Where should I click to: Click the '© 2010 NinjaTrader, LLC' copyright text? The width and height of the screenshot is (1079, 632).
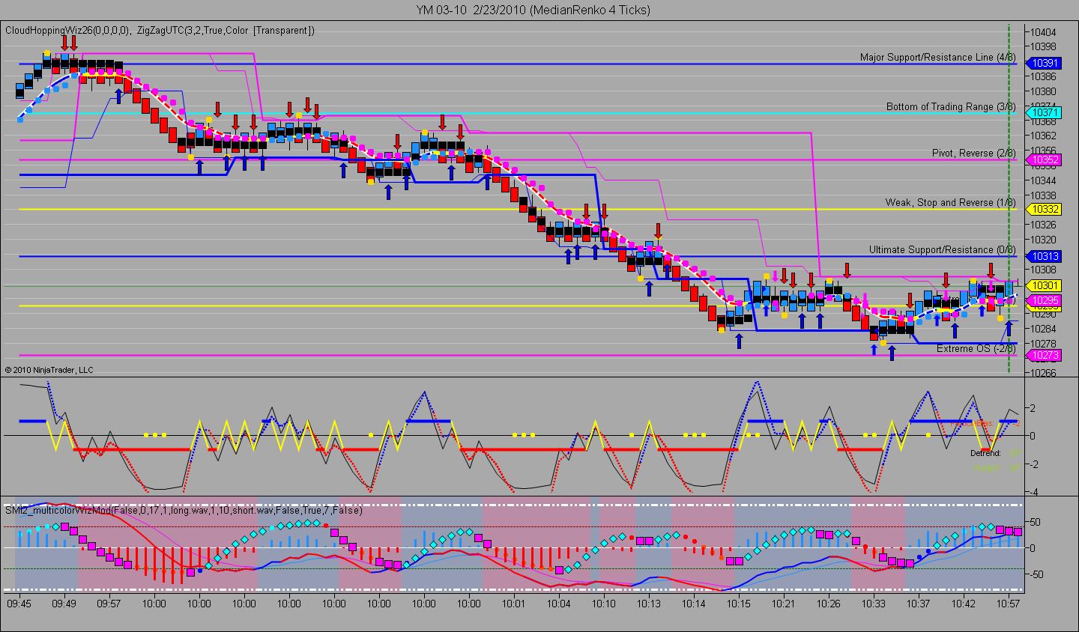point(49,369)
